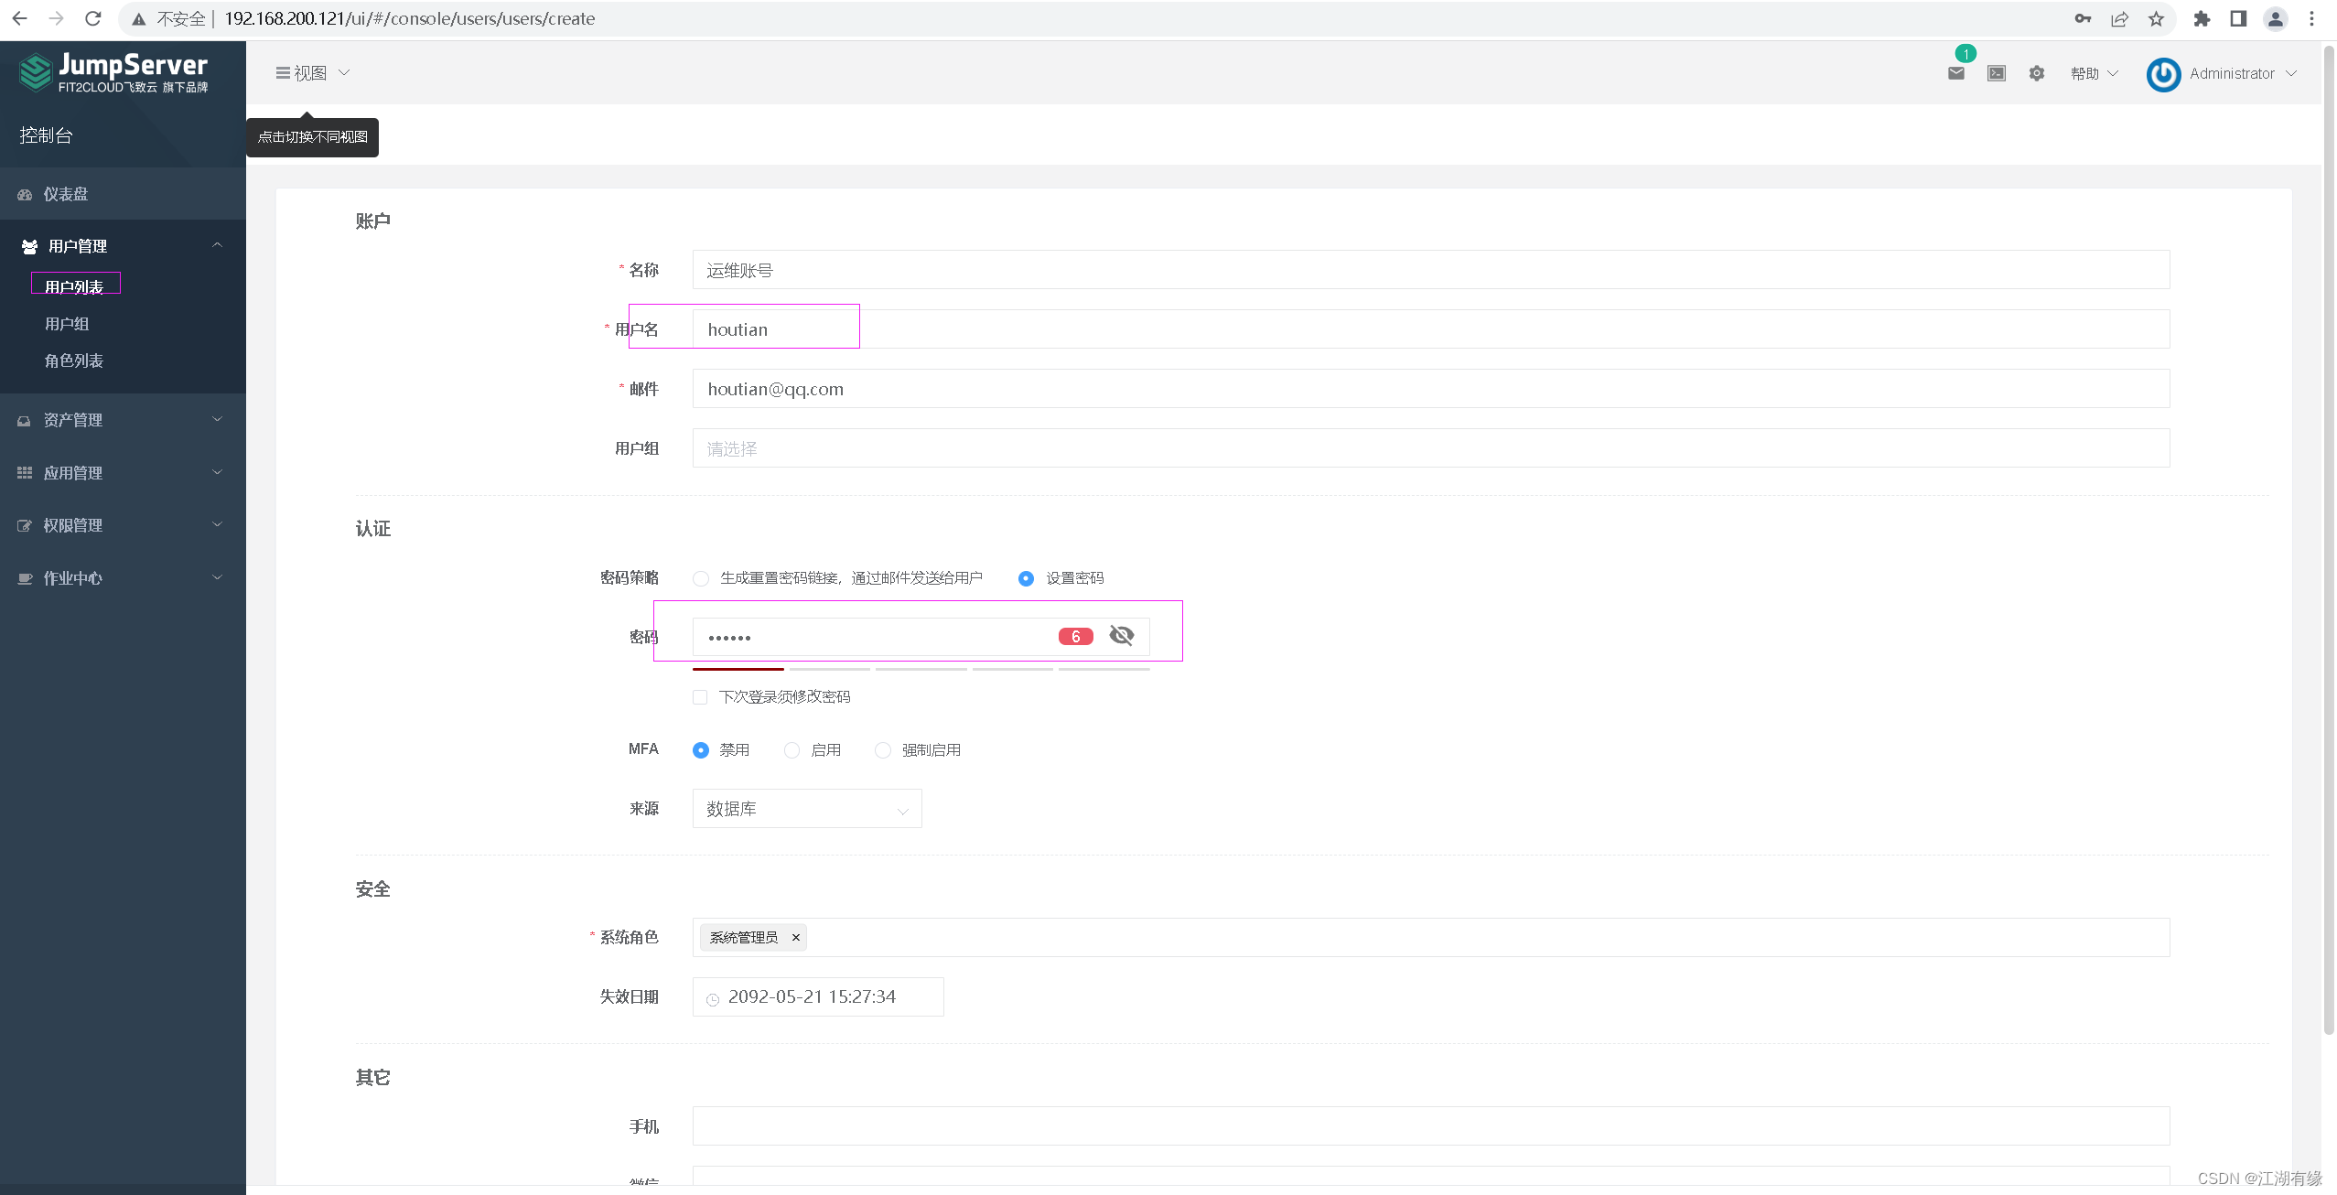The image size is (2337, 1195).
Task: Open the browser three-dot menu
Action: pyautogui.click(x=2311, y=18)
